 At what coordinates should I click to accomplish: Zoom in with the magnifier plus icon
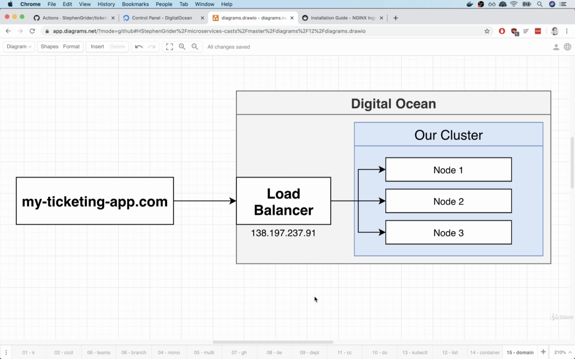click(x=182, y=47)
